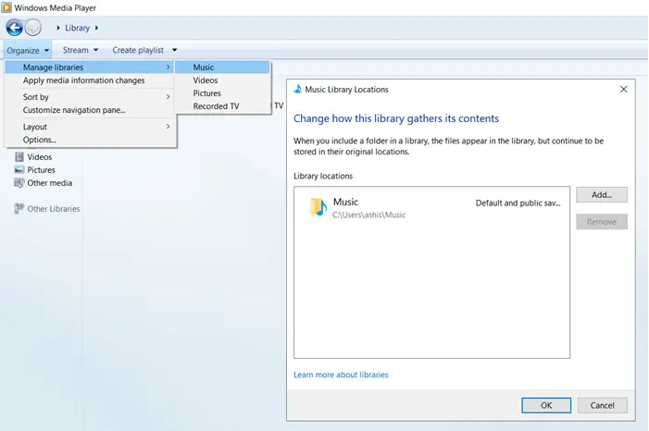Screen dimensions: 649x431
Task: Close the Music Library Locations dialog
Action: pyautogui.click(x=623, y=90)
